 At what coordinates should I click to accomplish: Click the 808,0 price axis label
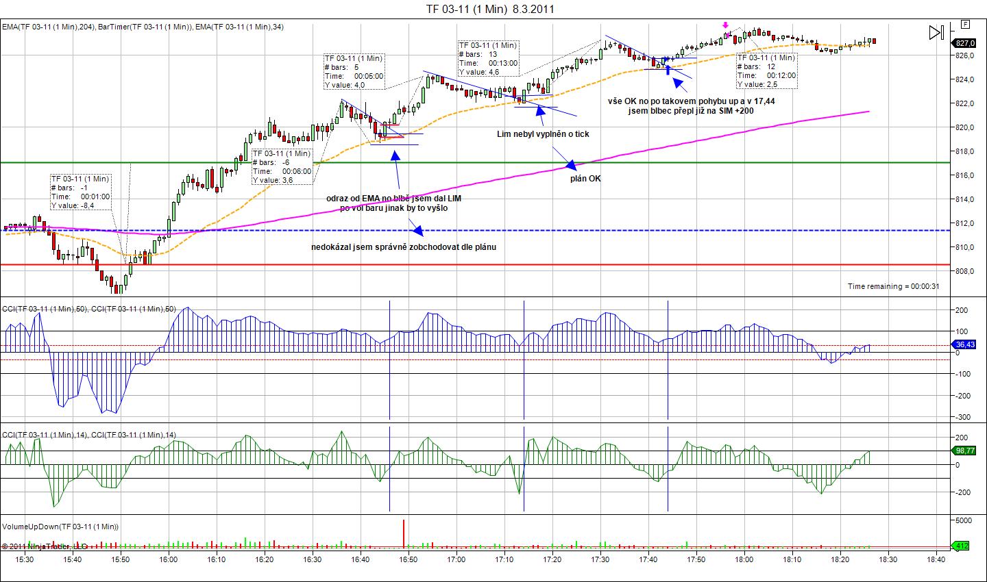[965, 271]
